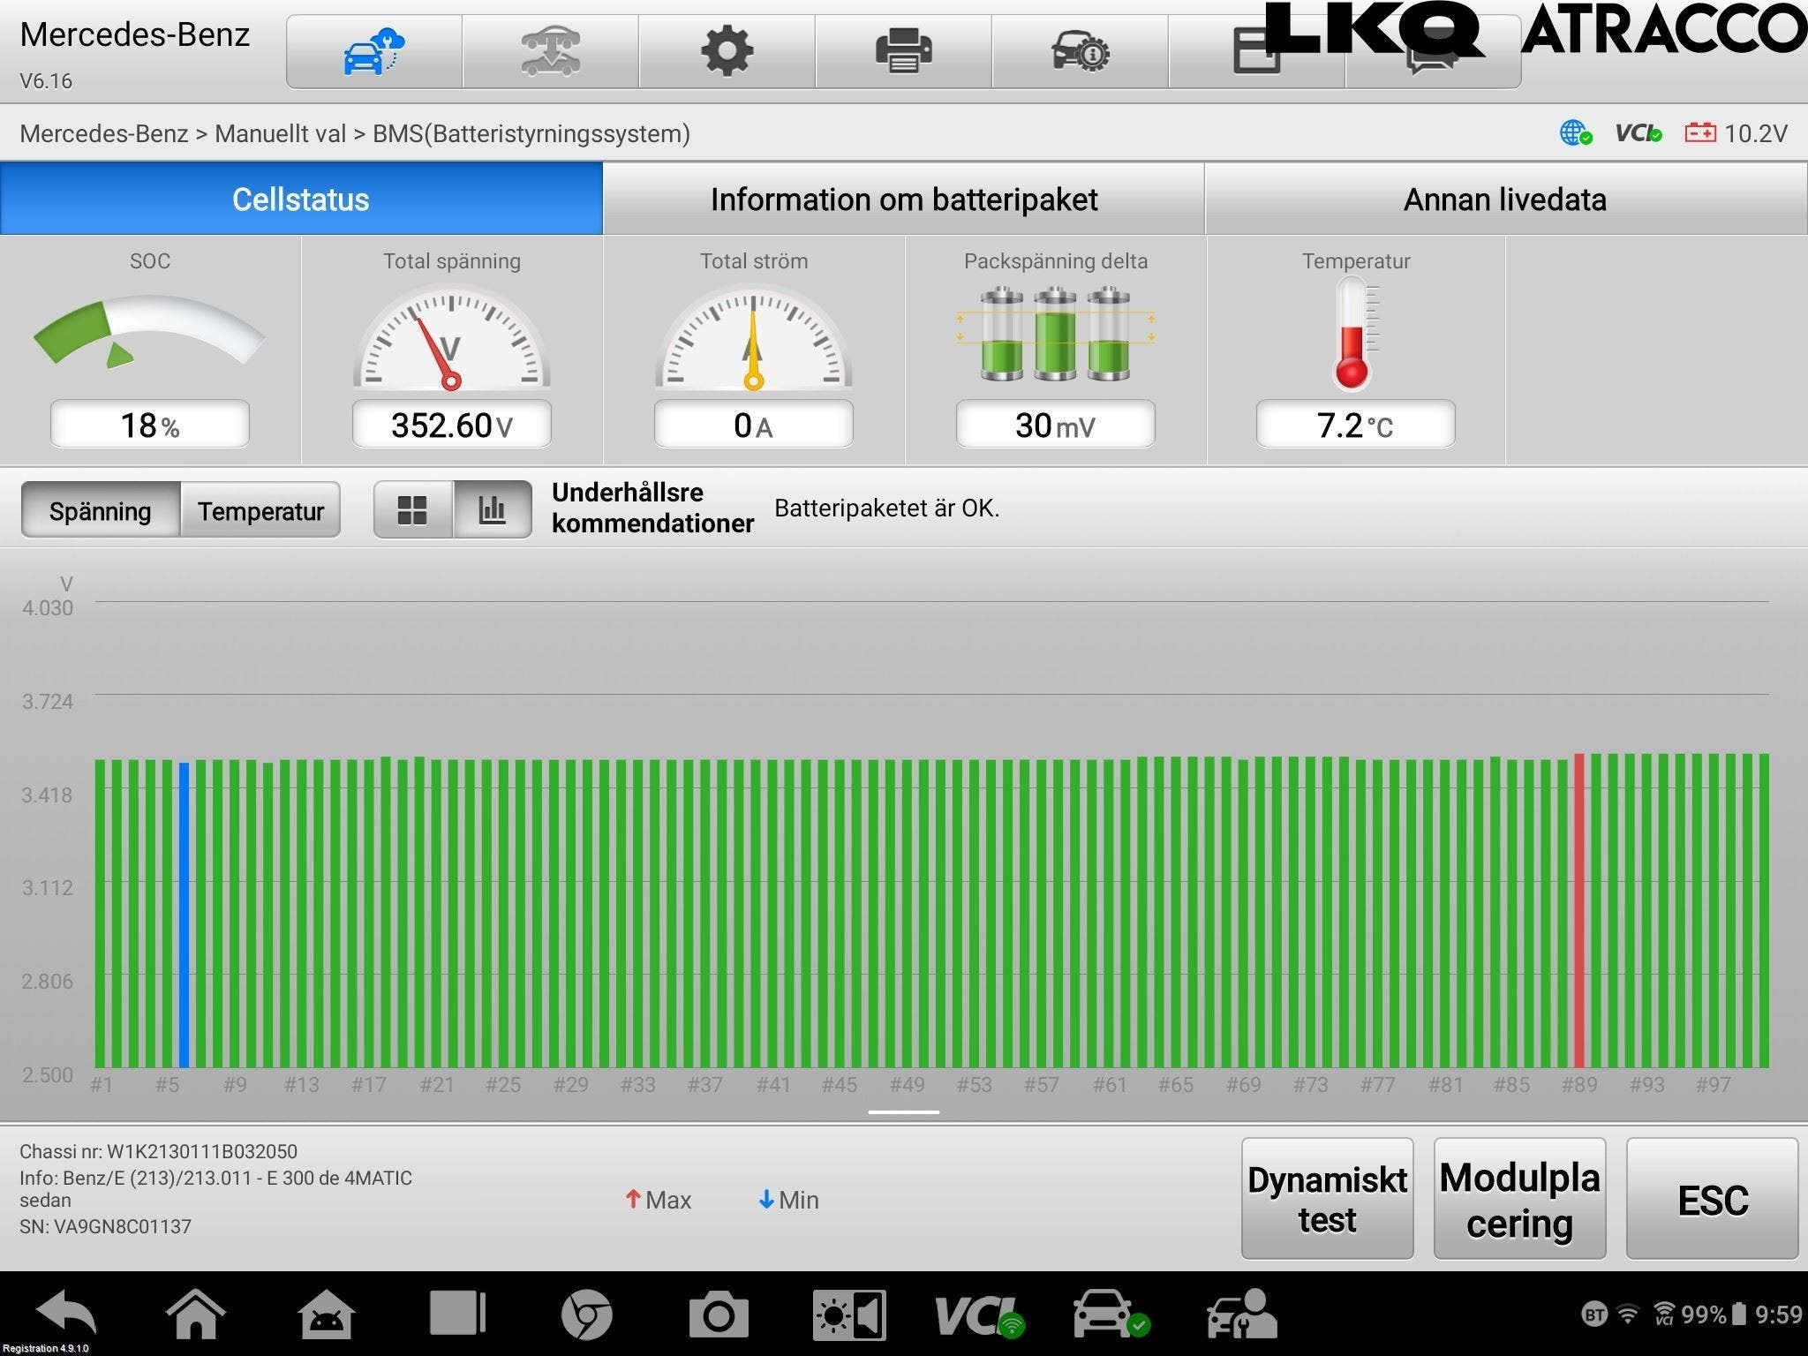
Task: Open settings via the gear icon
Action: [x=727, y=51]
